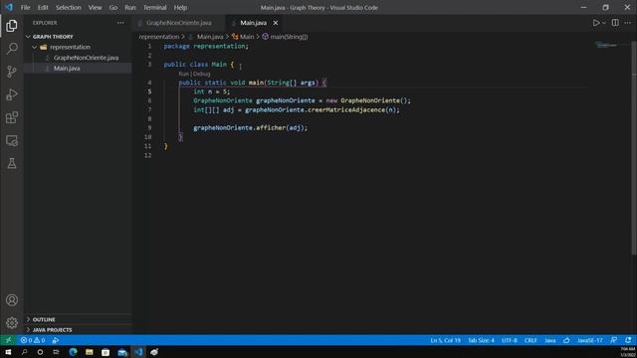This screenshot has height=358, width=637.
Task: Open the Manage gear icon
Action: tap(12, 322)
